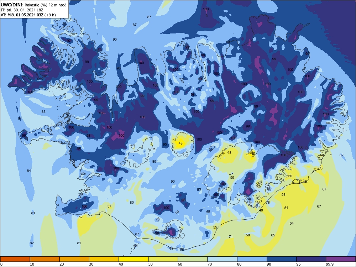The height and width of the screenshot is (267, 356).
Task: Click the dark orange 0–10 legend swatch
Action: coord(15,259)
